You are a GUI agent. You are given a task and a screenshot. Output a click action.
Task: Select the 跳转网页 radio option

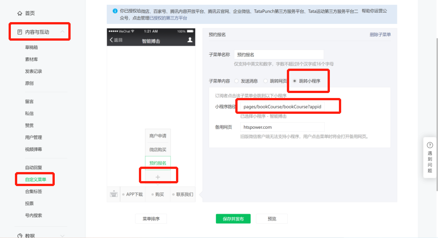(x=266, y=81)
